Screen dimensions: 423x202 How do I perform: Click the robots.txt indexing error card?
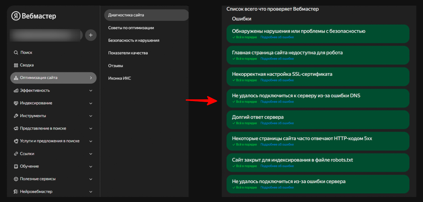coord(318,162)
